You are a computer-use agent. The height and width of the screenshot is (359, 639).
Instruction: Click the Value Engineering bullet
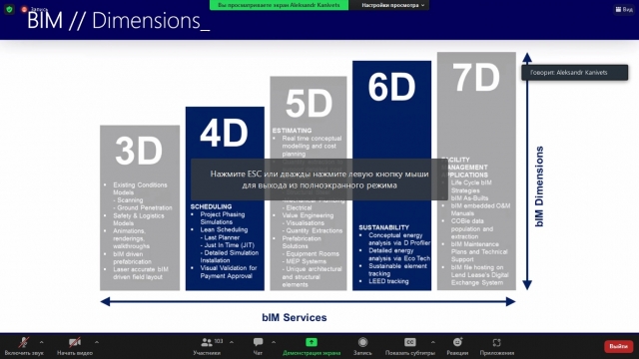[x=308, y=215]
